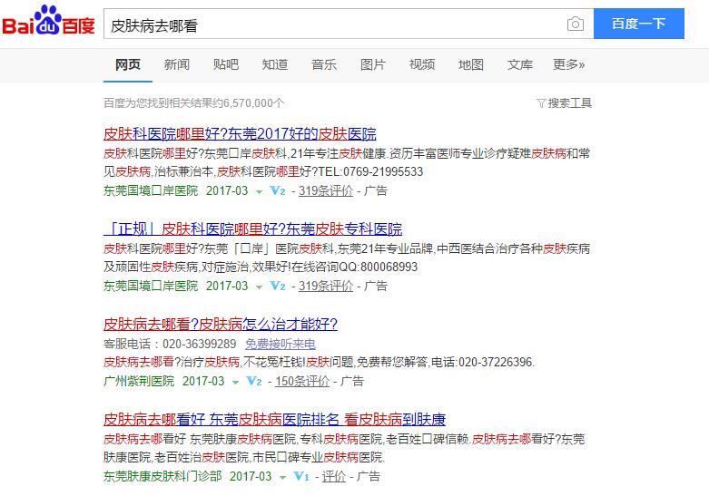Open the 贴吧 tab
709x496 pixels.
(x=226, y=65)
